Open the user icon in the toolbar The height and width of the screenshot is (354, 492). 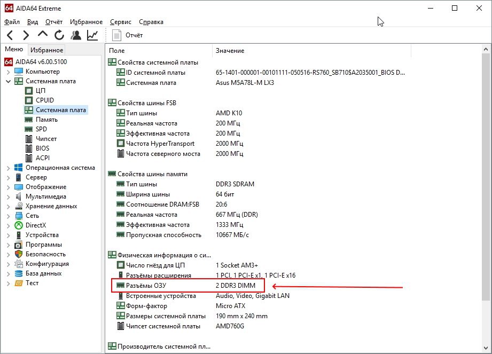tap(76, 35)
